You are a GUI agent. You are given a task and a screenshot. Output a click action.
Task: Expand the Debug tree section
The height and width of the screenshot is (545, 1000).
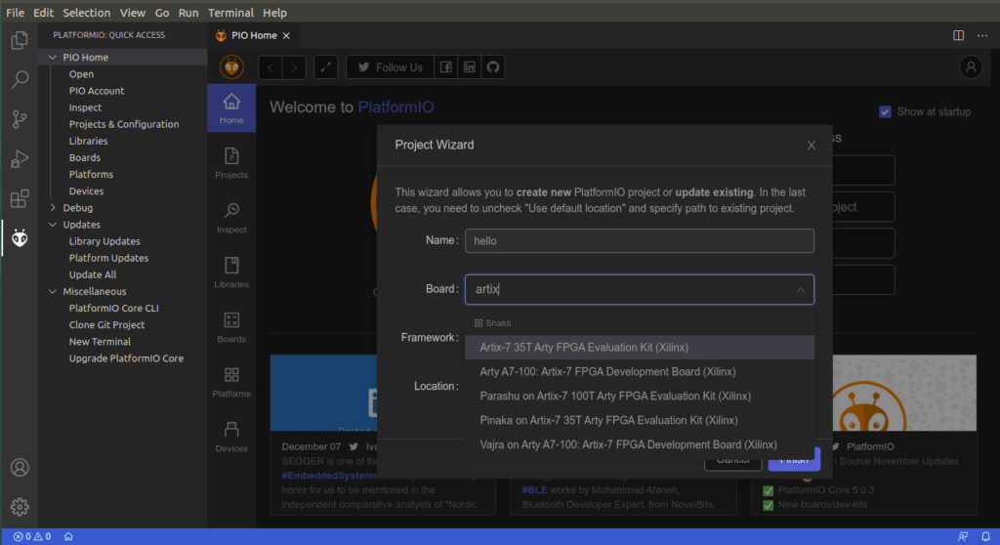point(53,208)
